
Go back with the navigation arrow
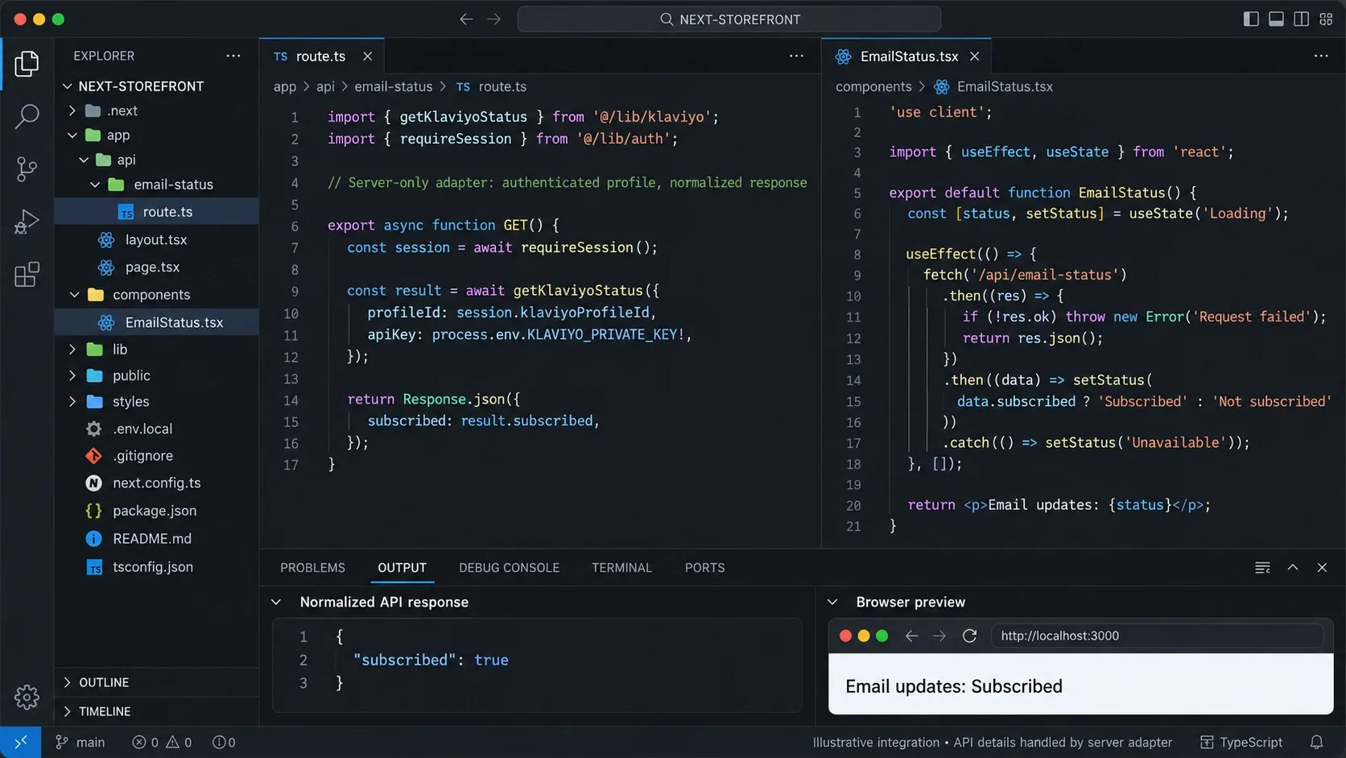tap(466, 19)
